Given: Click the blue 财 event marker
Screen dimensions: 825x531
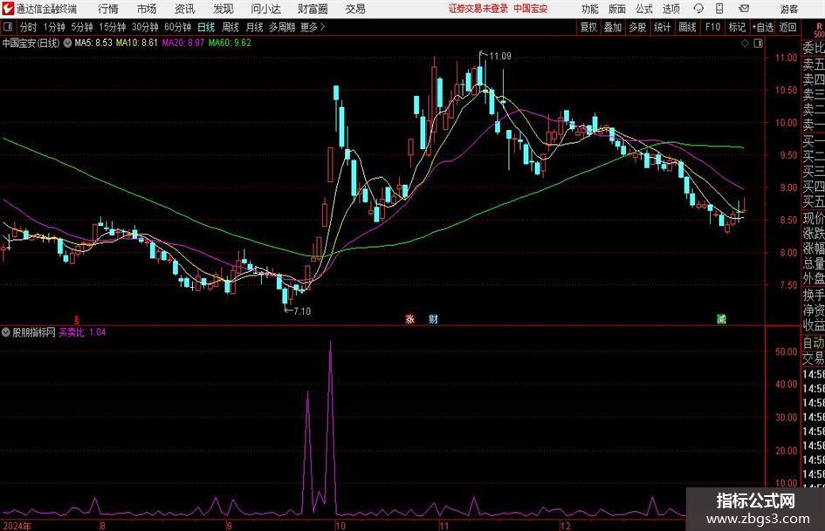Looking at the screenshot, I should 433,318.
